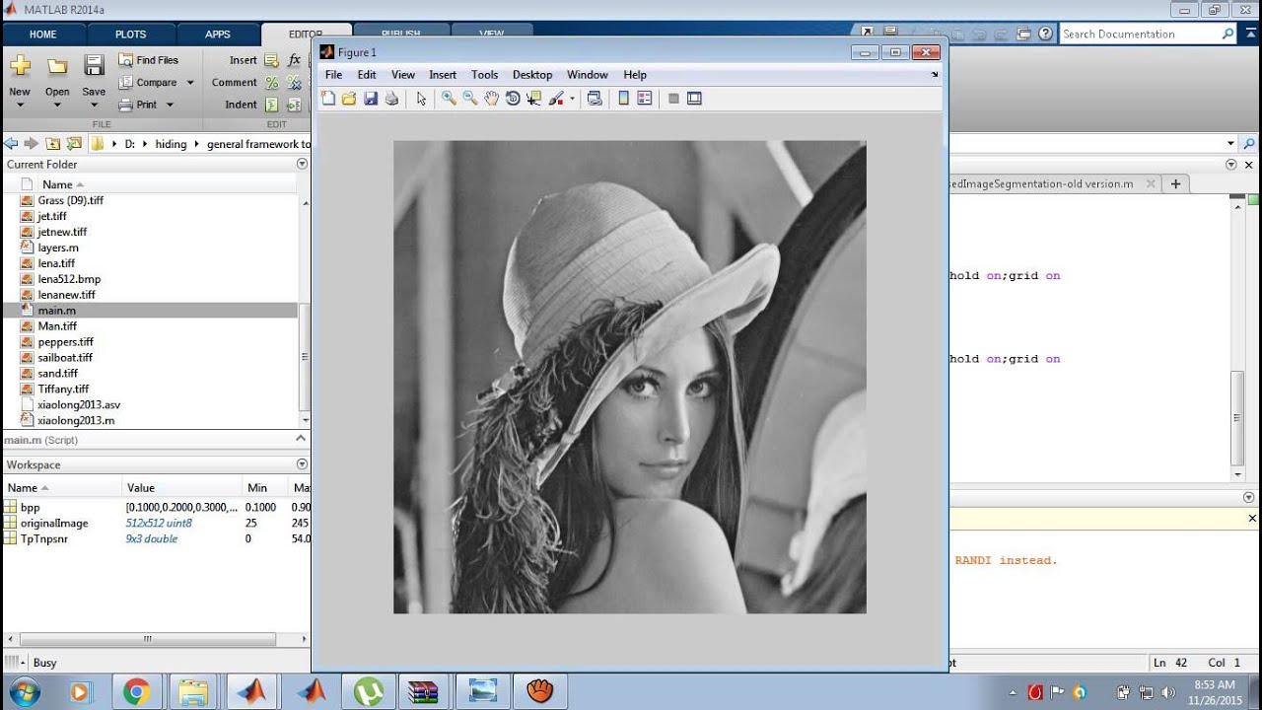Image resolution: width=1262 pixels, height=710 pixels.
Task: Click Hide Plot Tools icon
Action: tap(673, 99)
